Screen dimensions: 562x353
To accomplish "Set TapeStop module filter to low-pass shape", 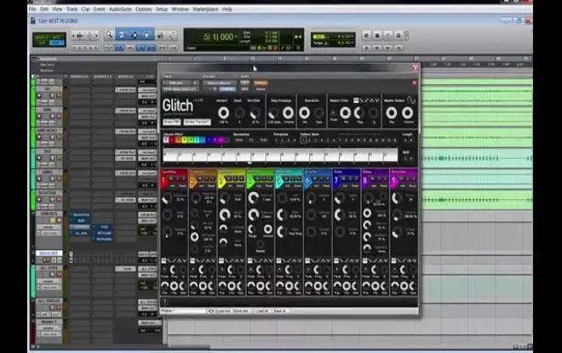I will click(x=169, y=260).
